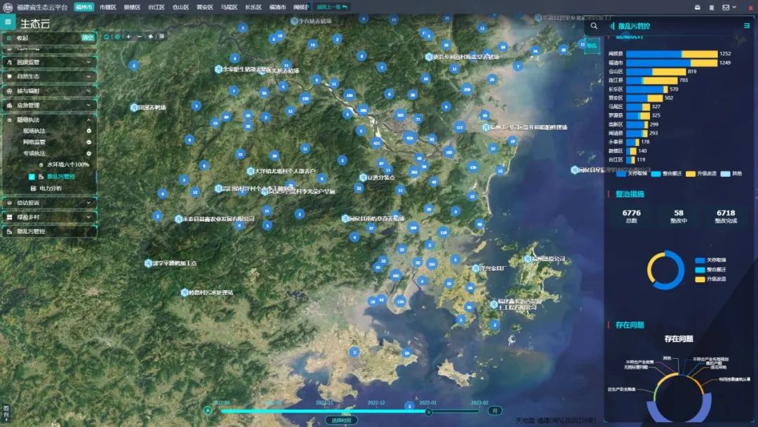Click the circular info icon in map toolbar
This screenshot has height=427, width=758.
(x=117, y=37)
